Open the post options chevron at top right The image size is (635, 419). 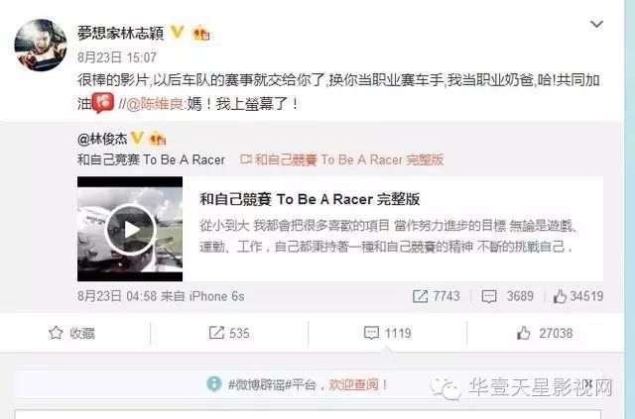tap(596, 25)
